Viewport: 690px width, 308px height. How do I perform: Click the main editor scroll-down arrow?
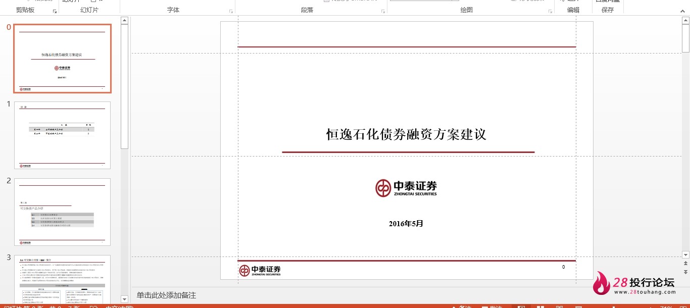[x=685, y=254]
